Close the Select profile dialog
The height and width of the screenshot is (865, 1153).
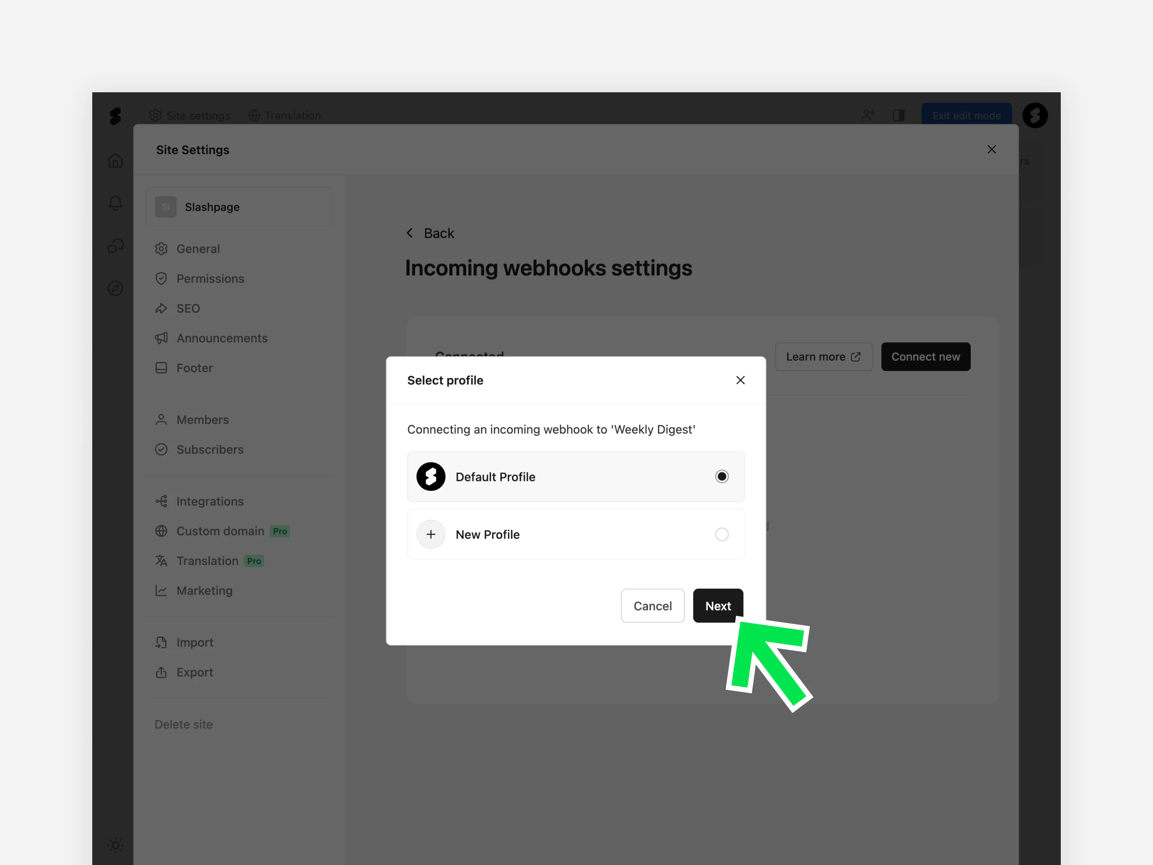click(740, 380)
